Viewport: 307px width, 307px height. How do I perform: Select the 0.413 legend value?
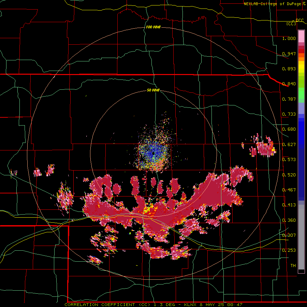pos(289,205)
